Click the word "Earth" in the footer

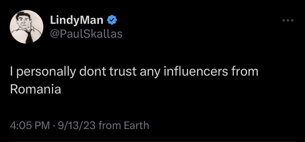(x=136, y=125)
